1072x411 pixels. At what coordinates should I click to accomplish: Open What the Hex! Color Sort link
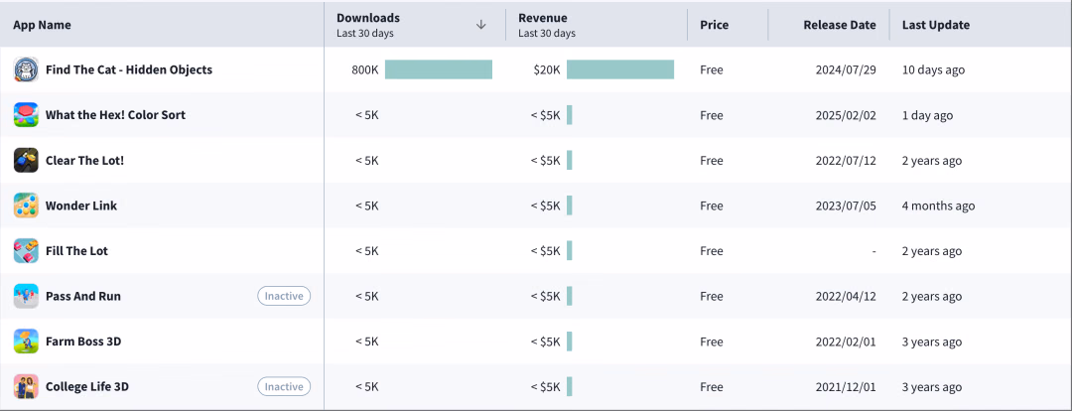pos(115,115)
